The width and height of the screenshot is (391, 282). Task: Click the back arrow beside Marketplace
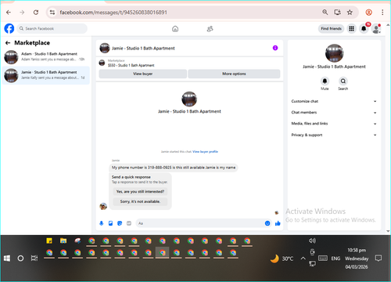(8, 43)
